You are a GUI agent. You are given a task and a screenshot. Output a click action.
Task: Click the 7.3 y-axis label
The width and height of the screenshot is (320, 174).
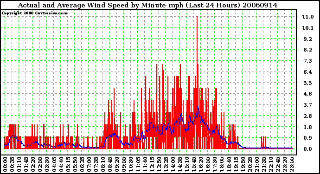coord(308,61)
